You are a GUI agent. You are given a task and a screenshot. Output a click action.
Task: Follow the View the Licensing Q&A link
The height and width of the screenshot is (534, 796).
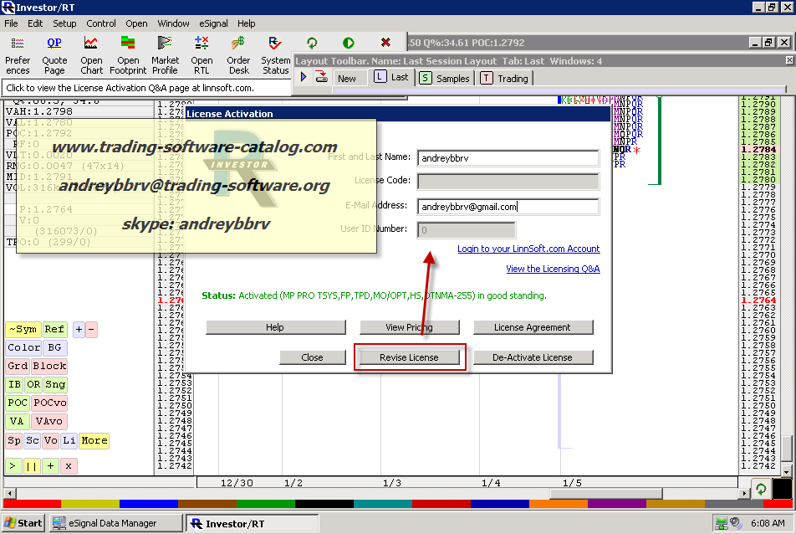point(553,269)
